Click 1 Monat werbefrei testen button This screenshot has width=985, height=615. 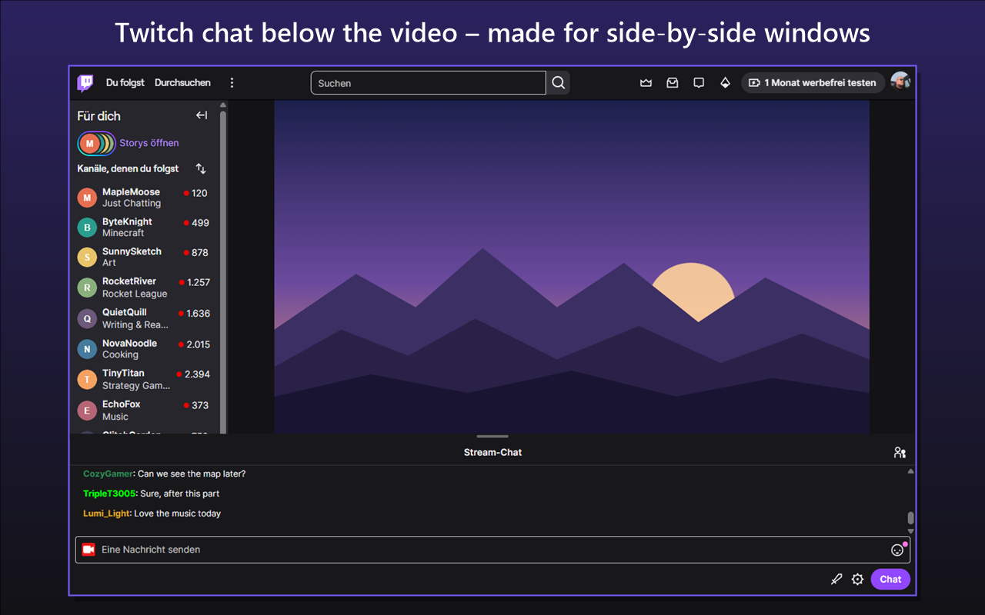[x=813, y=83]
